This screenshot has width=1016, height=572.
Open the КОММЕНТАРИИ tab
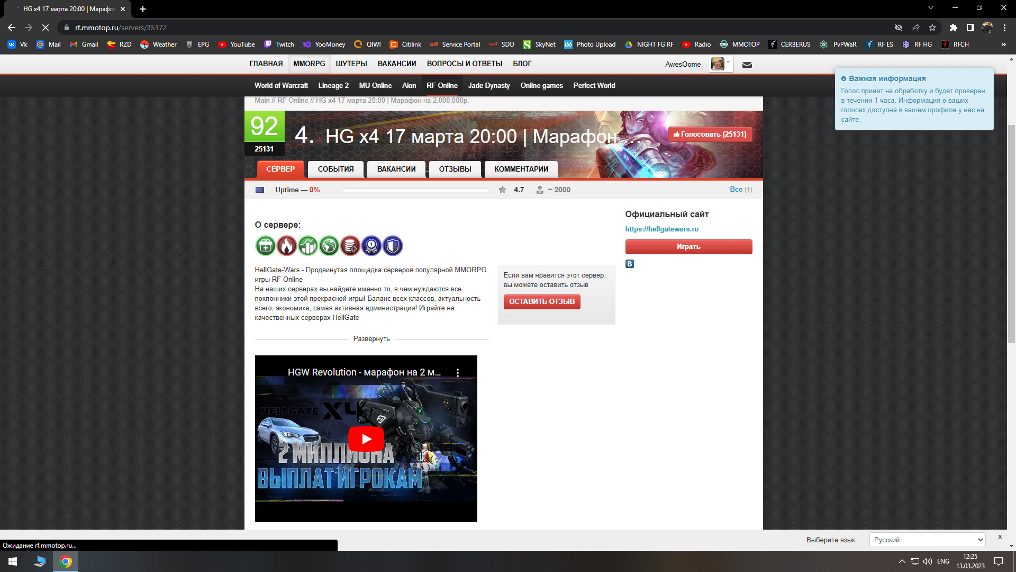click(x=521, y=169)
